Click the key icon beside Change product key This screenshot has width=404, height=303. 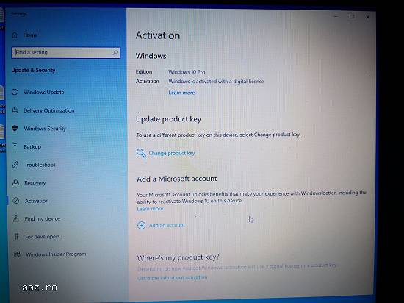(x=141, y=153)
